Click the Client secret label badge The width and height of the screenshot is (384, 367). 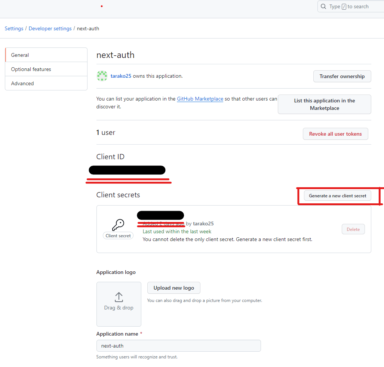[x=118, y=235]
